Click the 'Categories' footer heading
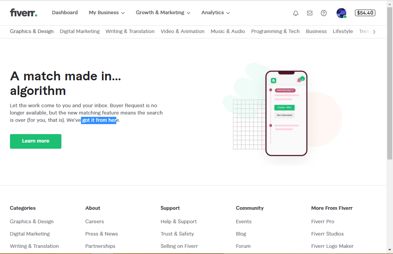 point(23,208)
